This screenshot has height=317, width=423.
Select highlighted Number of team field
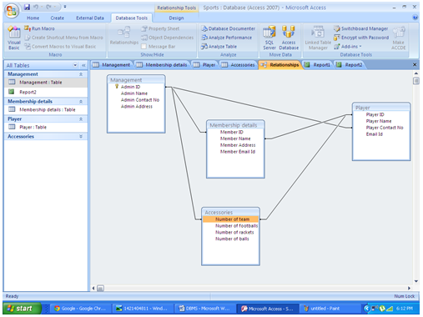pyautogui.click(x=230, y=219)
